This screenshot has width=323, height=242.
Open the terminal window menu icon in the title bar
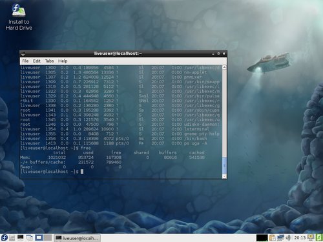pyautogui.click(x=23, y=54)
